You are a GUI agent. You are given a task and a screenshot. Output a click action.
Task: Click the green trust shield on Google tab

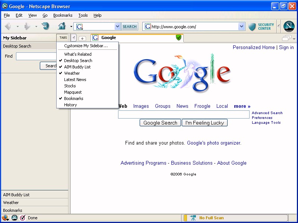pos(178,38)
